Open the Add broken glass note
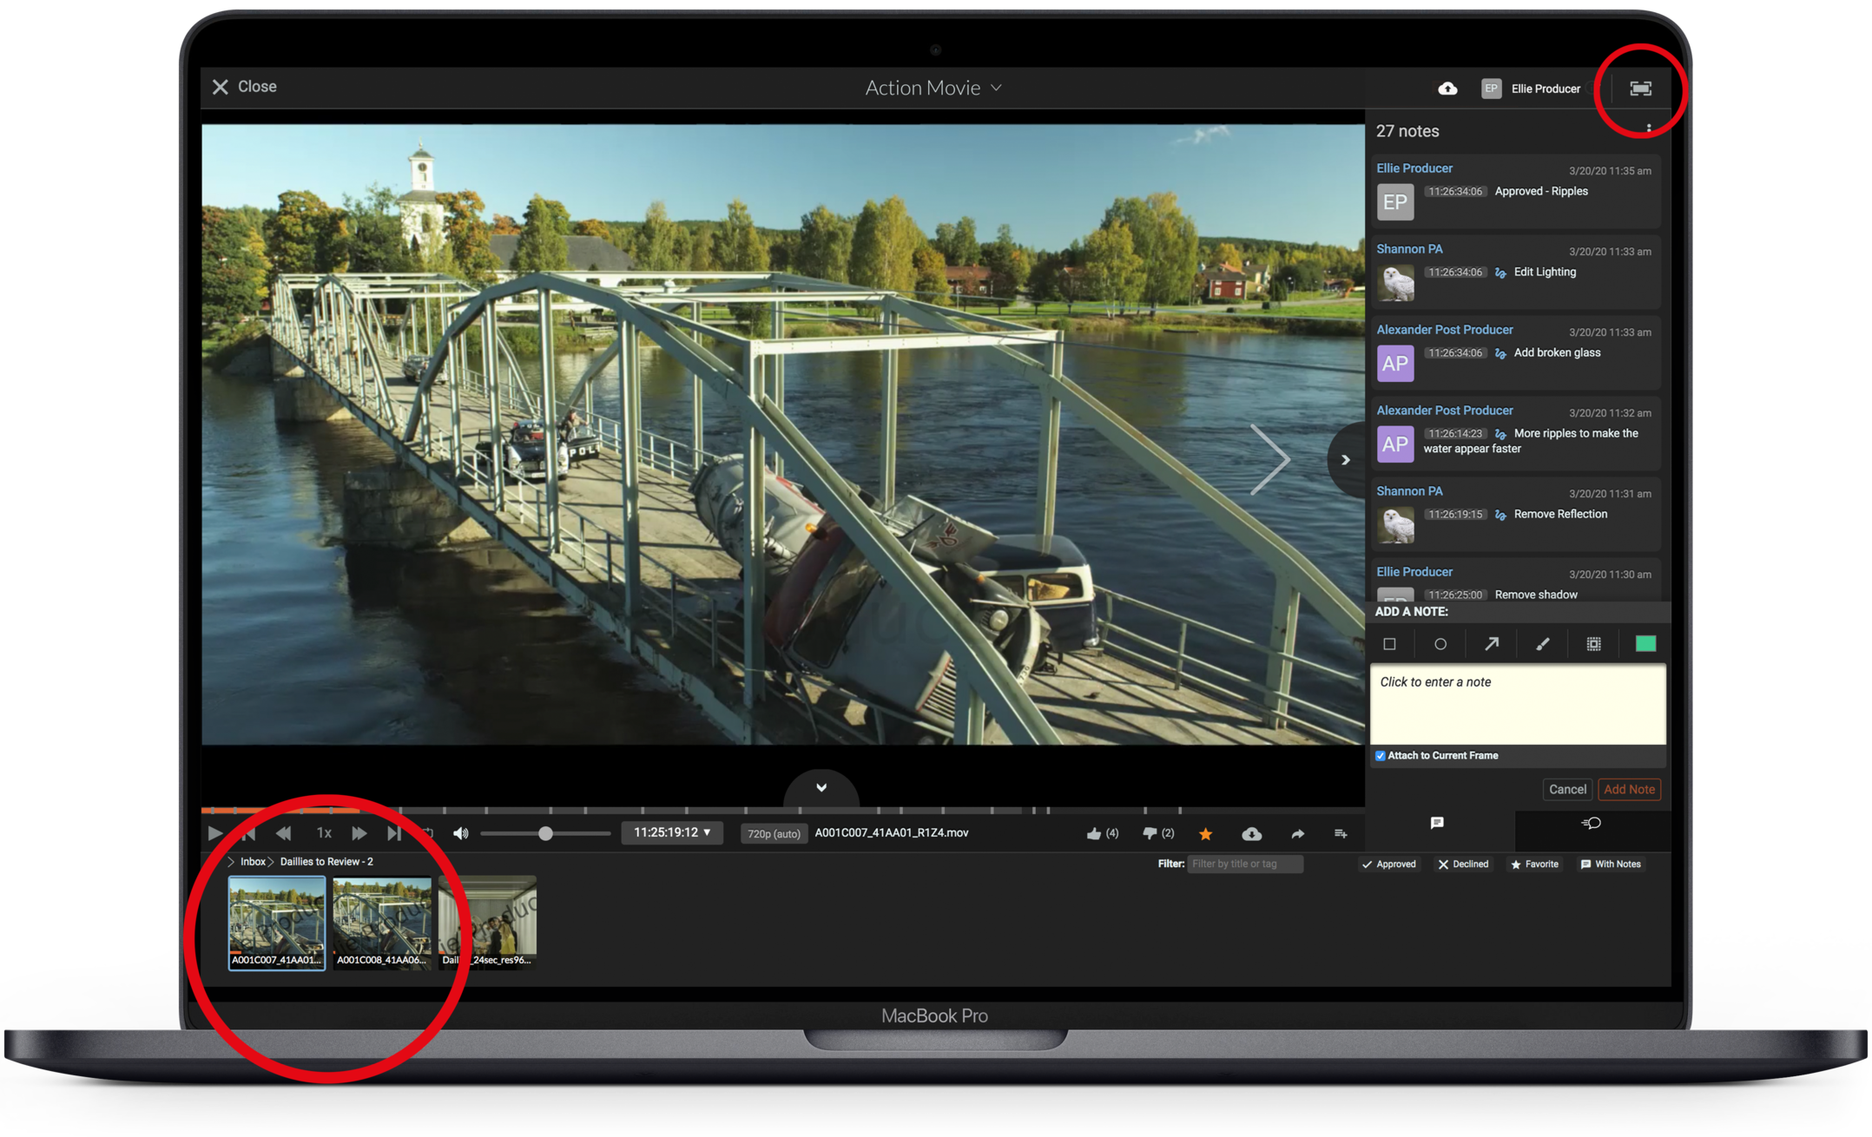Image resolution: width=1872 pixels, height=1137 pixels. tap(1515, 353)
